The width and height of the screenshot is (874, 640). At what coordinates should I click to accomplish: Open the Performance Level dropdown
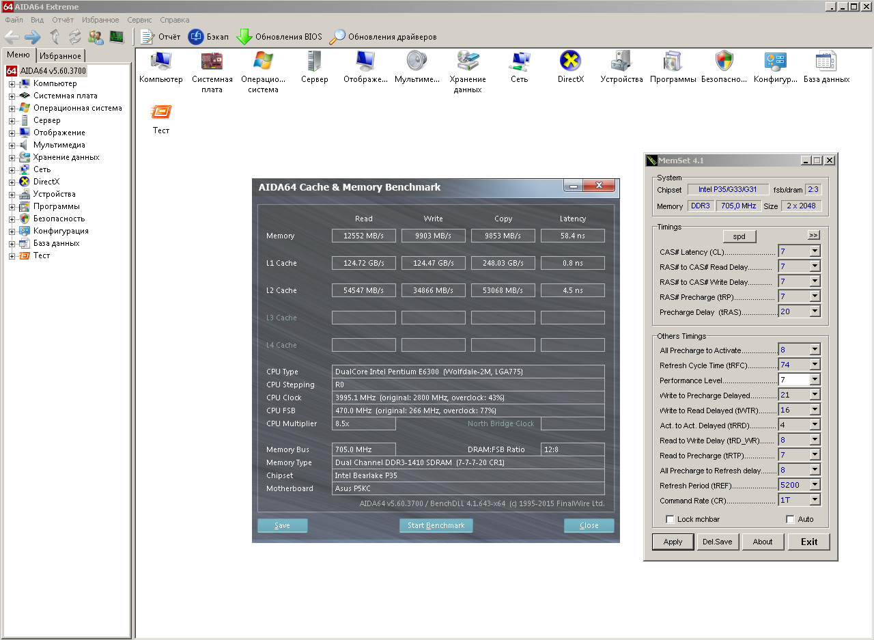point(815,380)
